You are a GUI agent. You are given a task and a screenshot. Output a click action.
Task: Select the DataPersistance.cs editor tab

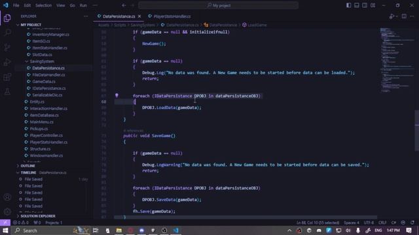click(118, 16)
